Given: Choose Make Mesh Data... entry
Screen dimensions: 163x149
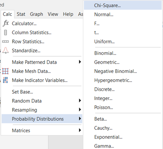Looking at the screenshot, I should [x=42, y=71].
